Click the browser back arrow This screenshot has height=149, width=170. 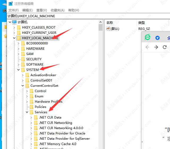tap(147, 47)
